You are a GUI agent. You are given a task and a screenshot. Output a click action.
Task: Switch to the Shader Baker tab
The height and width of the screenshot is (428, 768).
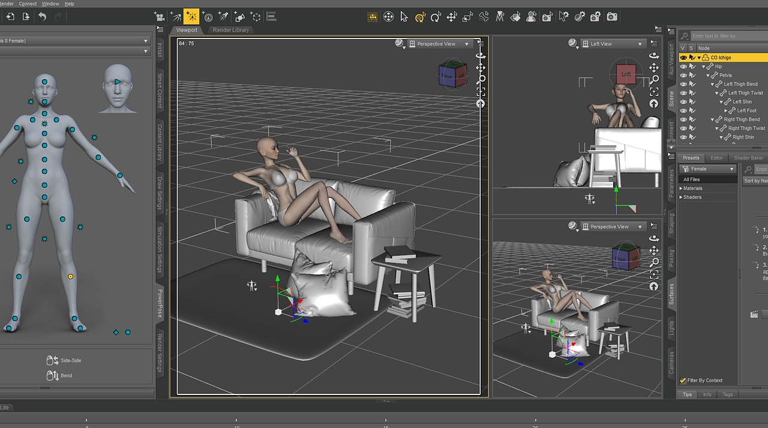pos(748,158)
